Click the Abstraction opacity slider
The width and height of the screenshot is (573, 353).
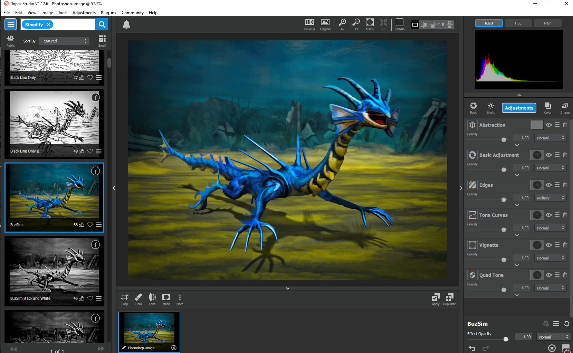point(488,140)
